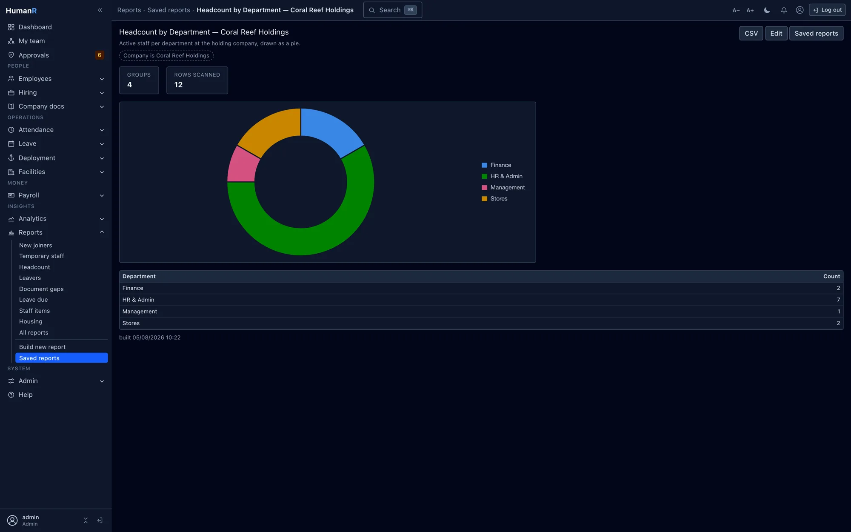
Task: Expand the Leave section chevron
Action: (x=102, y=144)
